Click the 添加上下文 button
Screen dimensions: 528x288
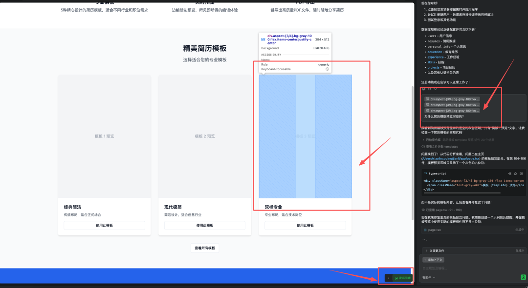(433, 260)
